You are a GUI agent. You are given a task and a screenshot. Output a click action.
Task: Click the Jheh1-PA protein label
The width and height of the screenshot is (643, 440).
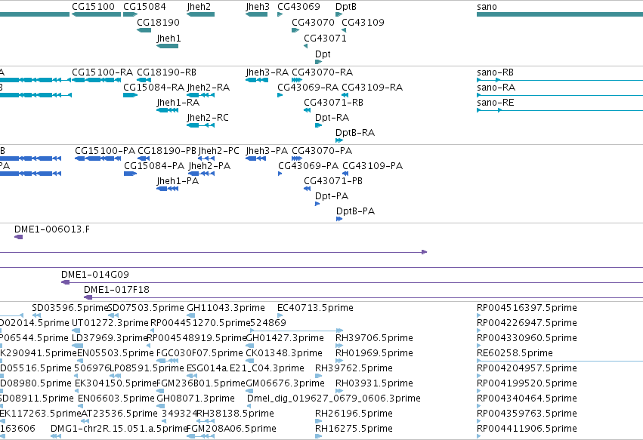(x=178, y=181)
